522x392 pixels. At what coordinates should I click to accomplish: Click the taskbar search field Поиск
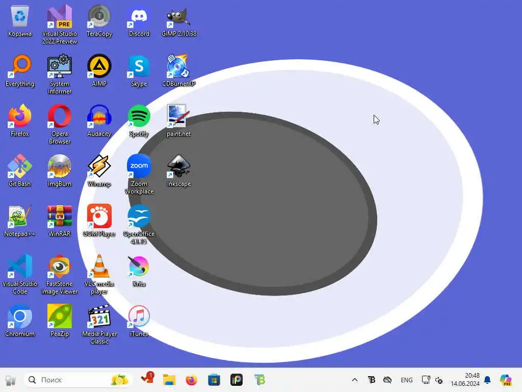tap(78, 380)
